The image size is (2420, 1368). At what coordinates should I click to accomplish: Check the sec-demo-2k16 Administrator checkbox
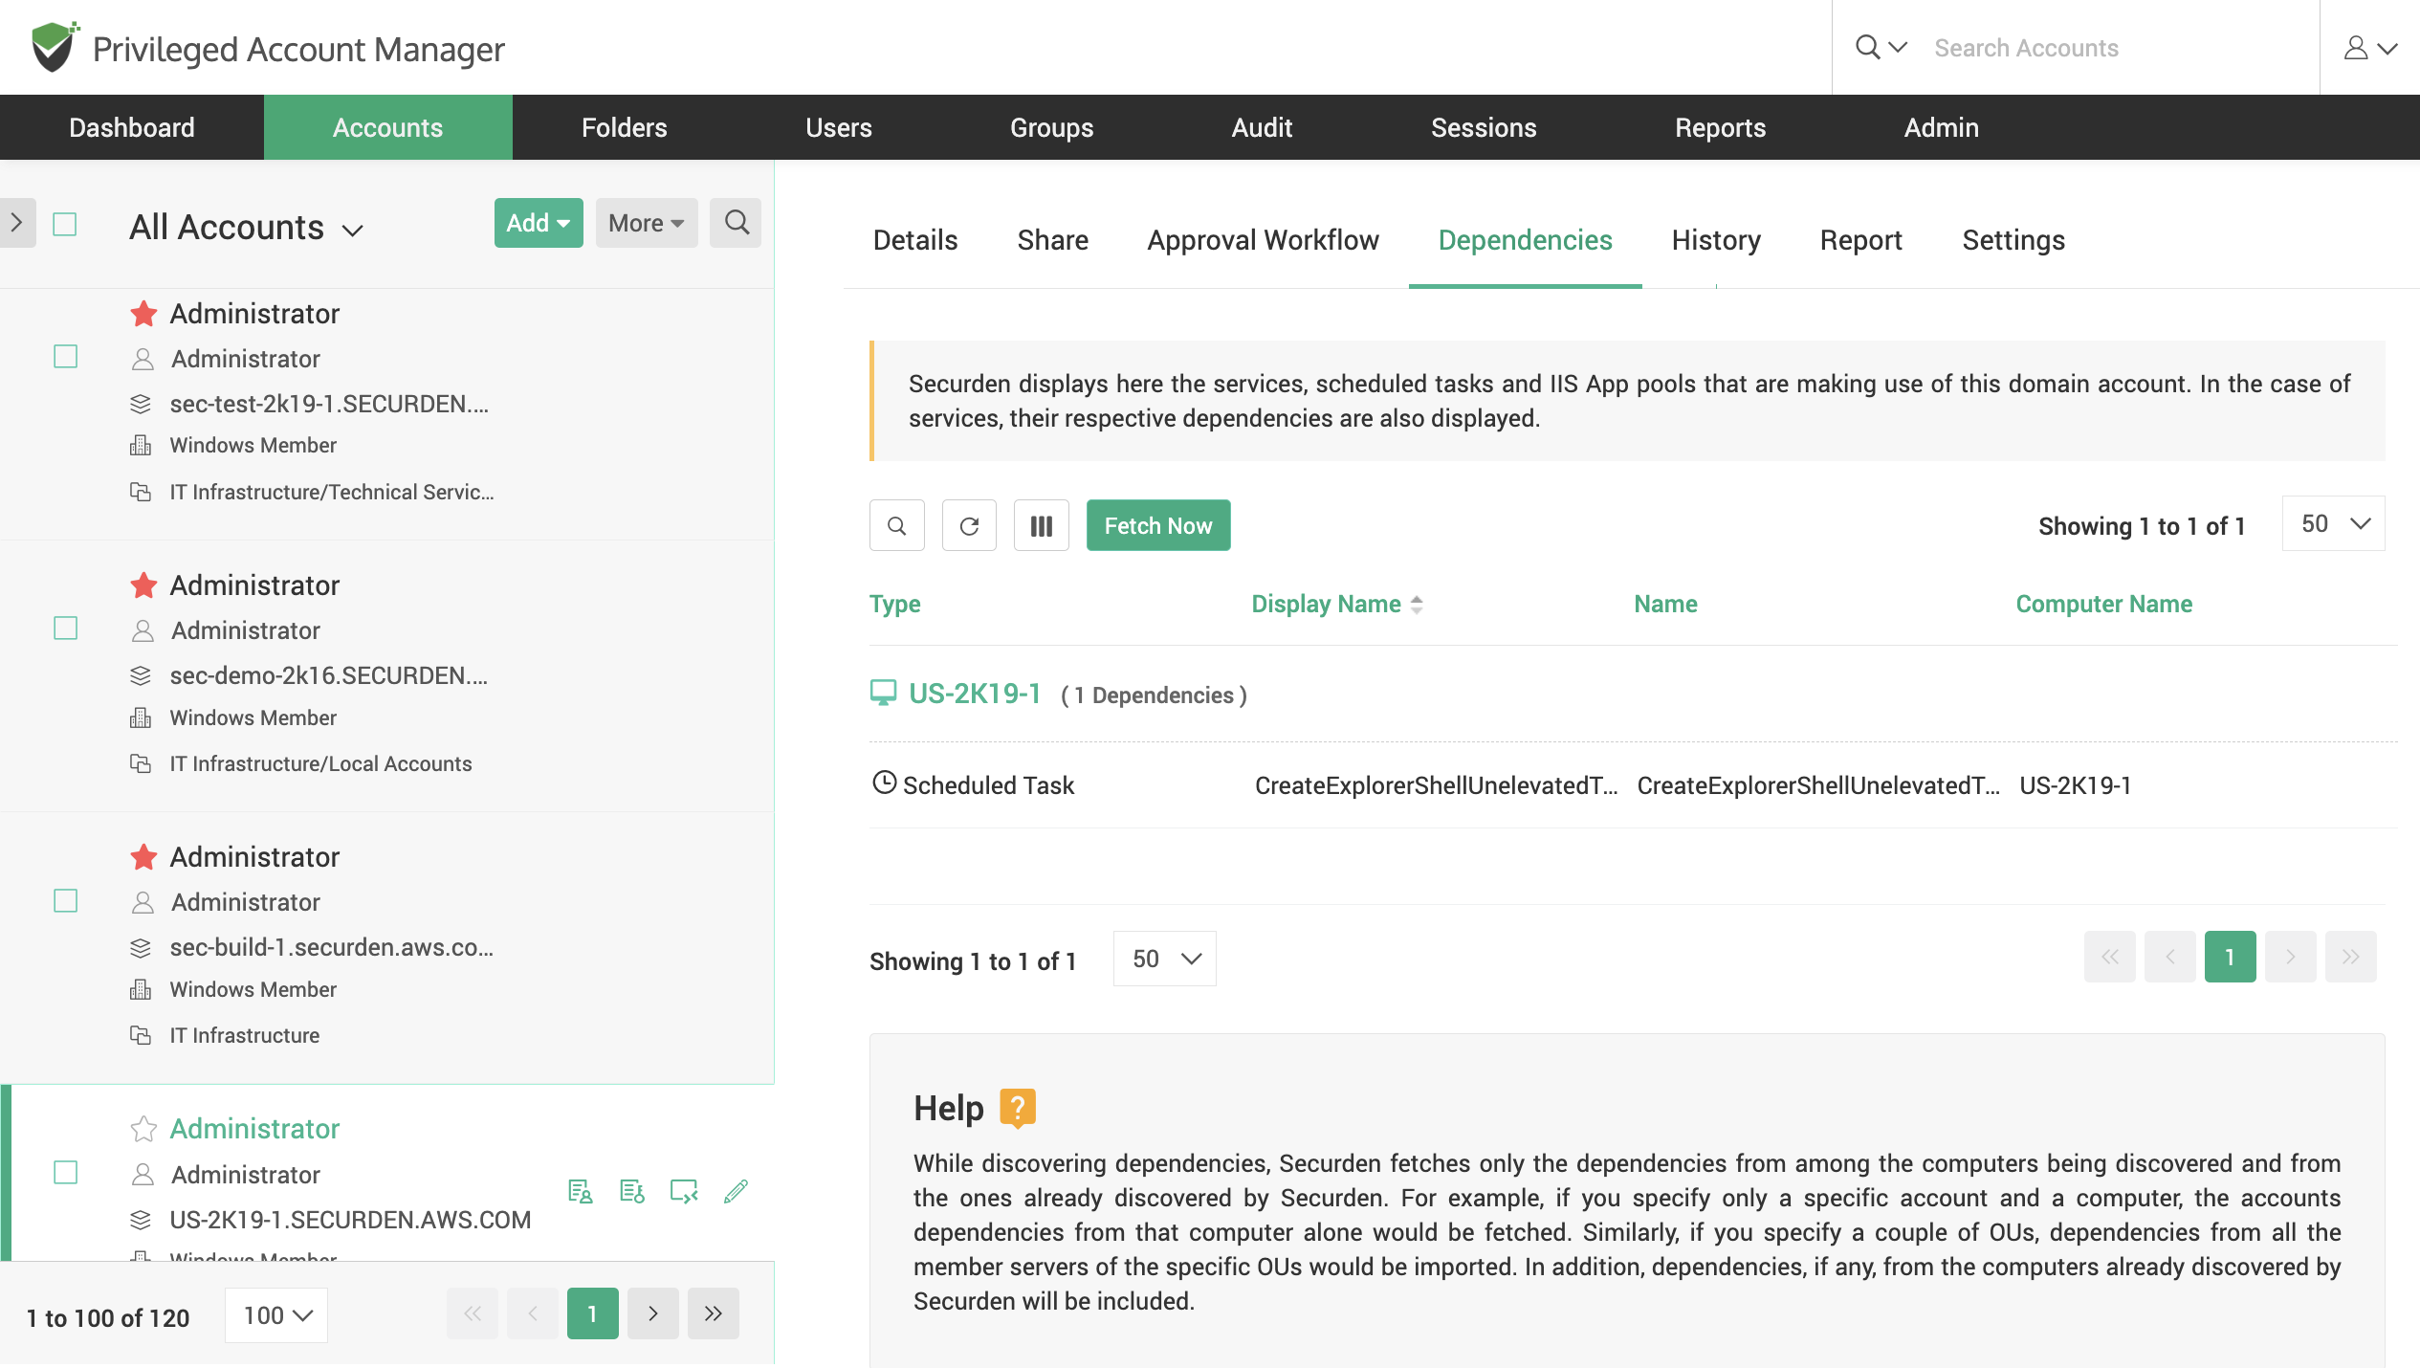point(65,629)
